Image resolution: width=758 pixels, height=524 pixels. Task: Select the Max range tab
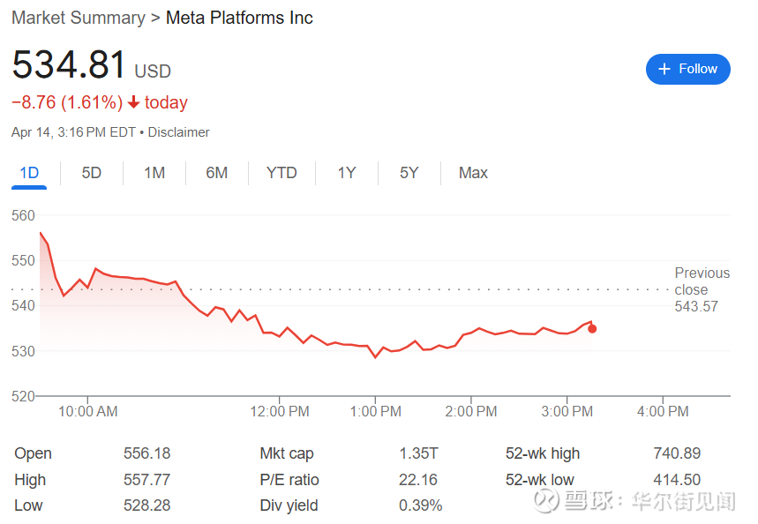click(473, 173)
